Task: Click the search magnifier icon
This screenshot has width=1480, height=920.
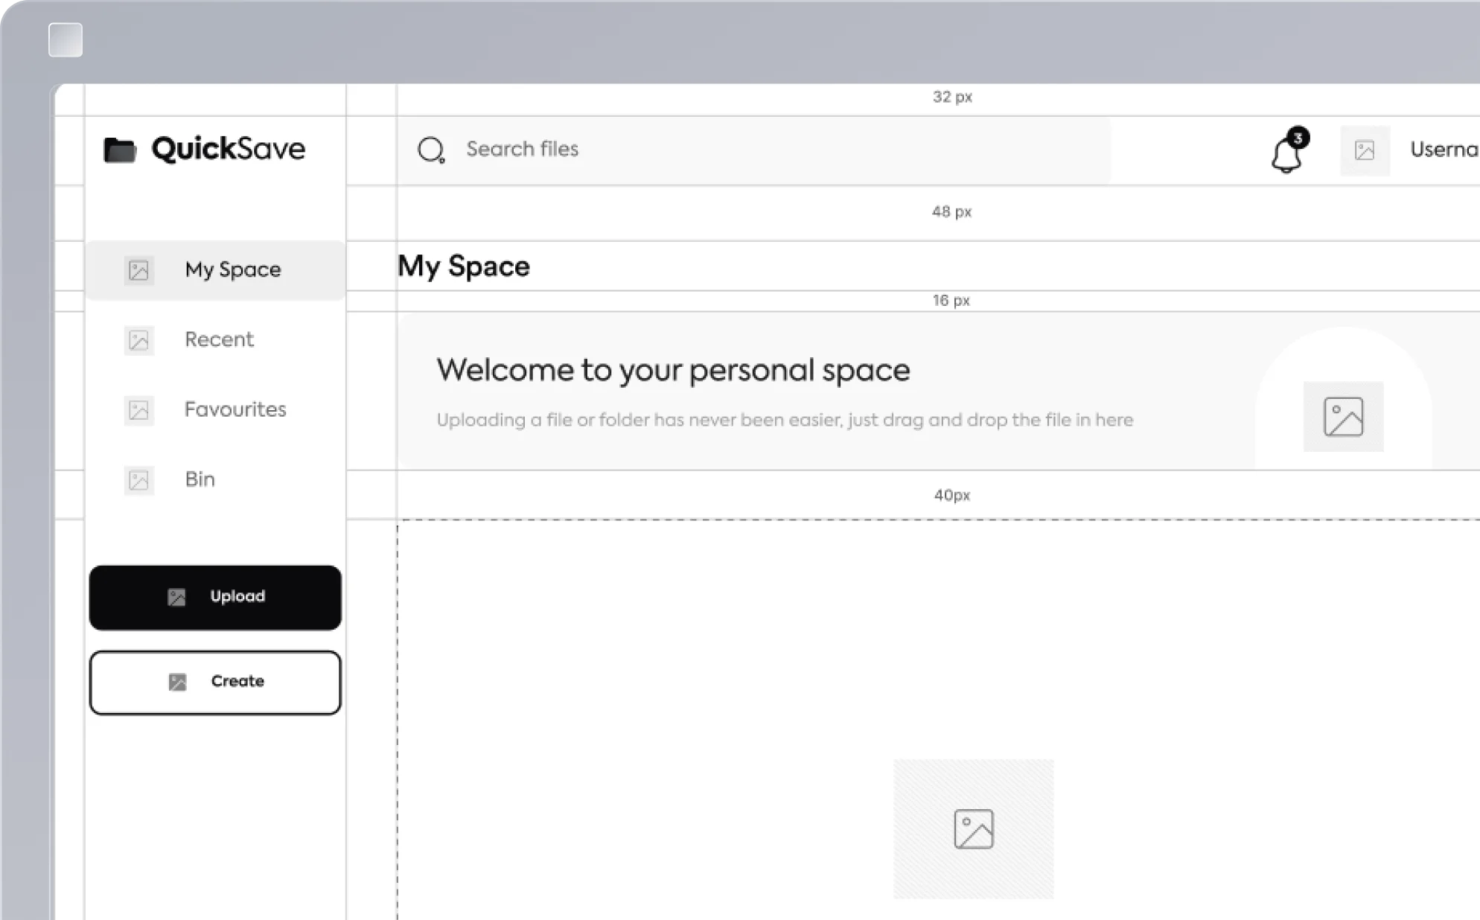Action: click(430, 150)
